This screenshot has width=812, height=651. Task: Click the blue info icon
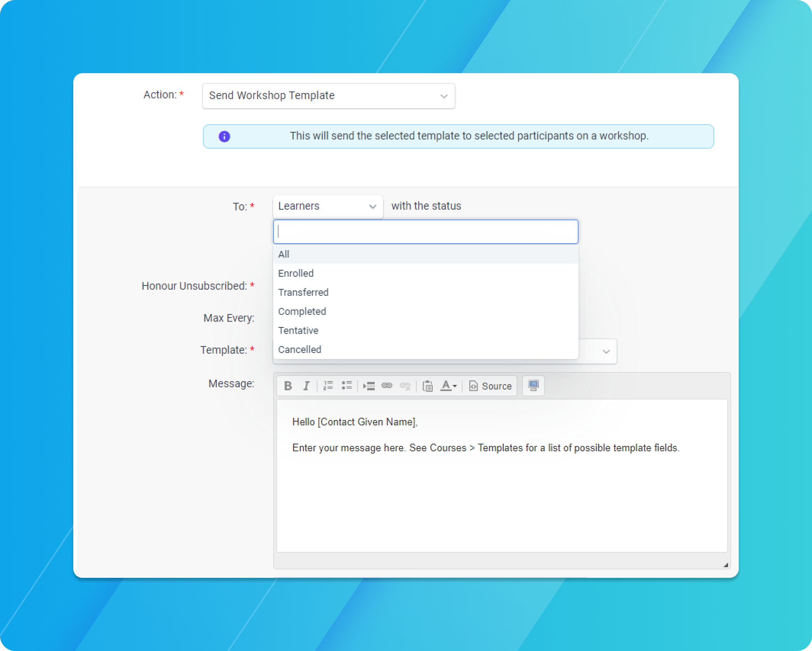click(x=224, y=136)
